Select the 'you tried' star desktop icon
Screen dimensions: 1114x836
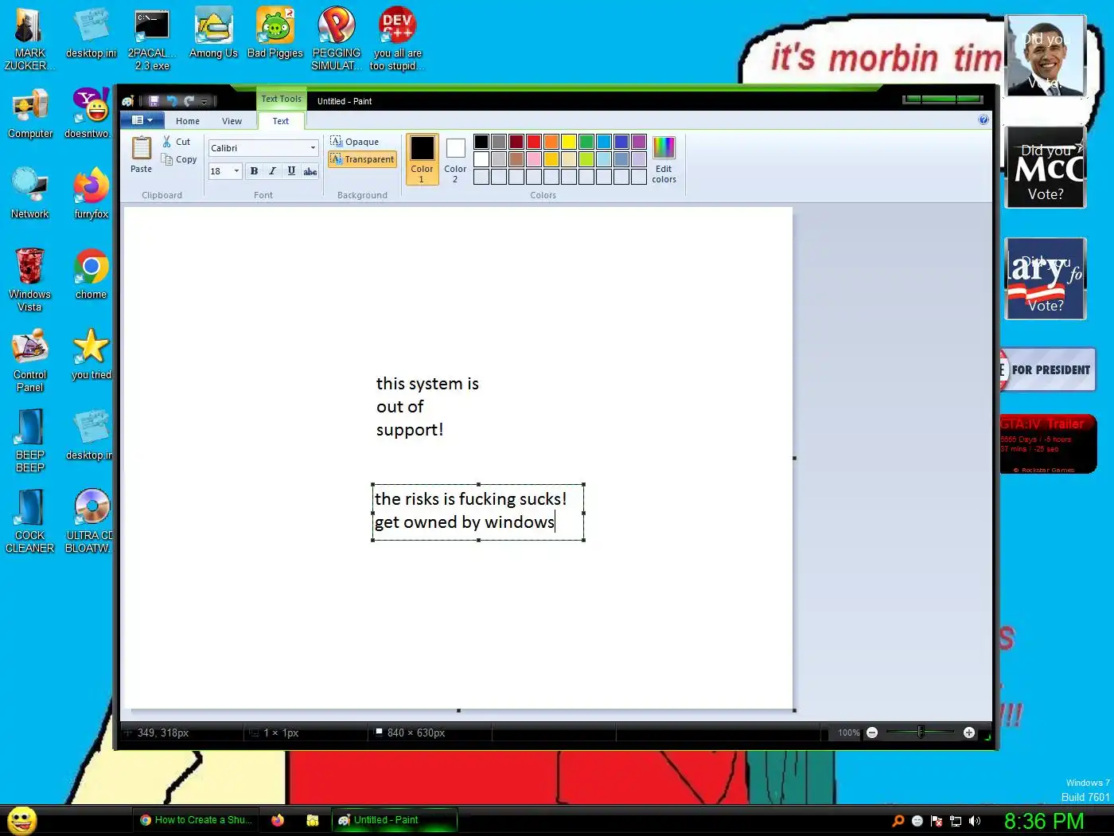[92, 355]
